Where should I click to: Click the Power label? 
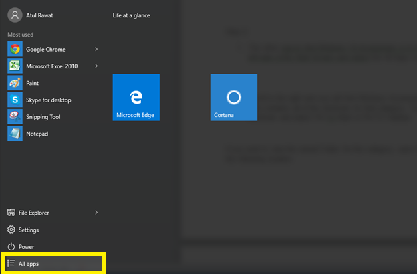click(x=26, y=247)
